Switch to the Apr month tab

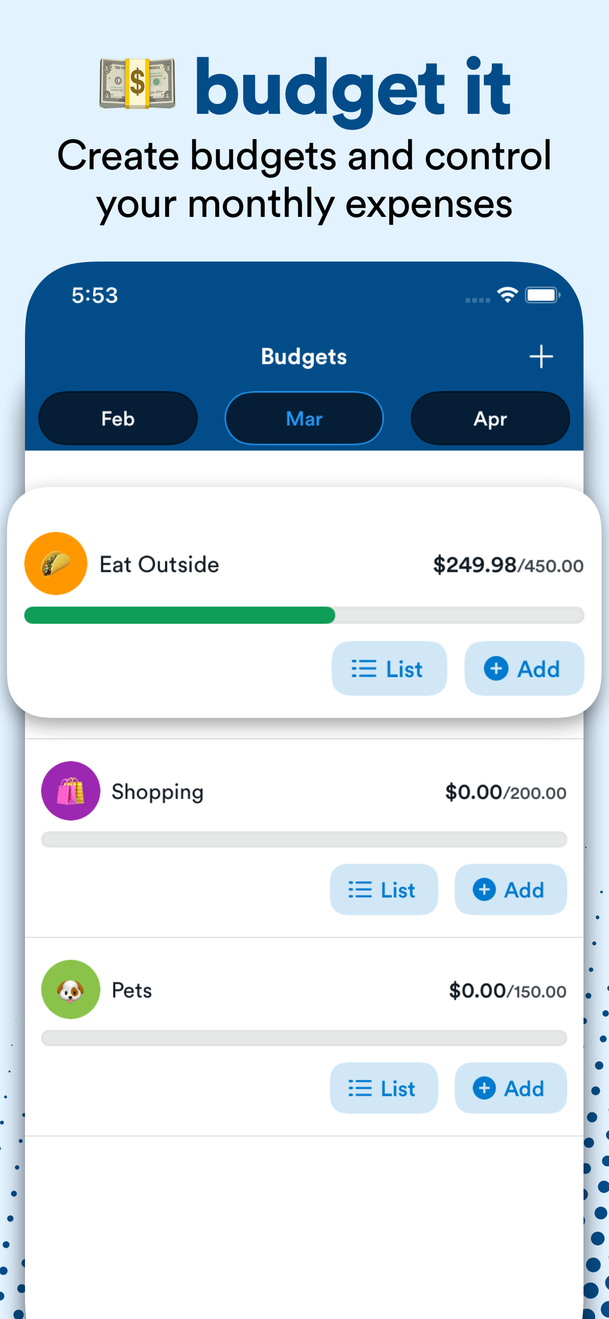(490, 419)
